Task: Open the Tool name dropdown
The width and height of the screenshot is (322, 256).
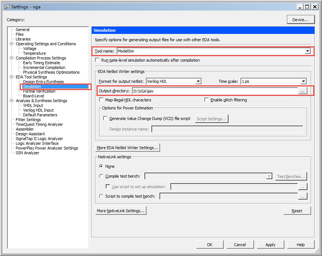Action: coord(307,51)
